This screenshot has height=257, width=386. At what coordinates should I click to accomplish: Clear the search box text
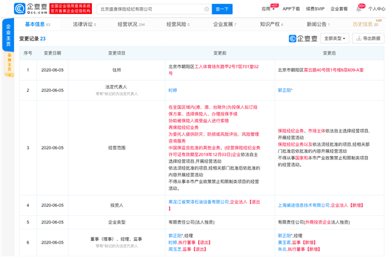click(x=207, y=9)
